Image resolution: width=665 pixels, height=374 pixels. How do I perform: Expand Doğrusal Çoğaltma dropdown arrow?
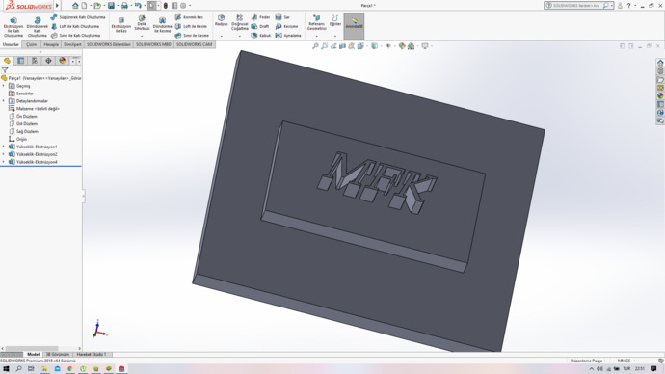tap(240, 36)
